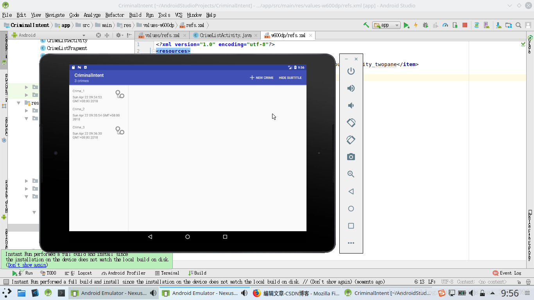This screenshot has width=534, height=300.
Task: Click the values-w600dp breadcrumb
Action: 156,25
